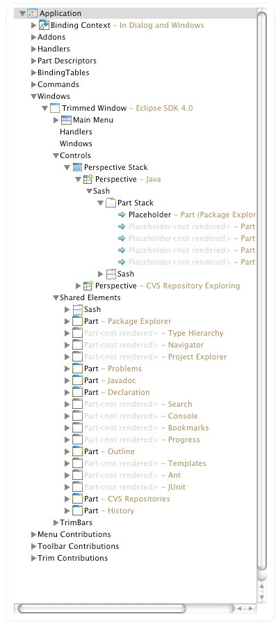
Task: Select the Commands tree row label
Action: pyautogui.click(x=58, y=84)
